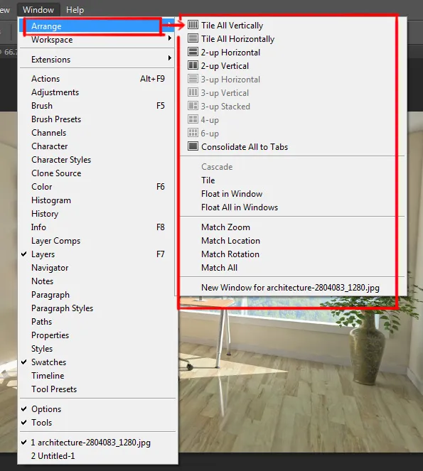Choose Tile All Horizontally text
This screenshot has height=471, width=423.
[x=238, y=39]
